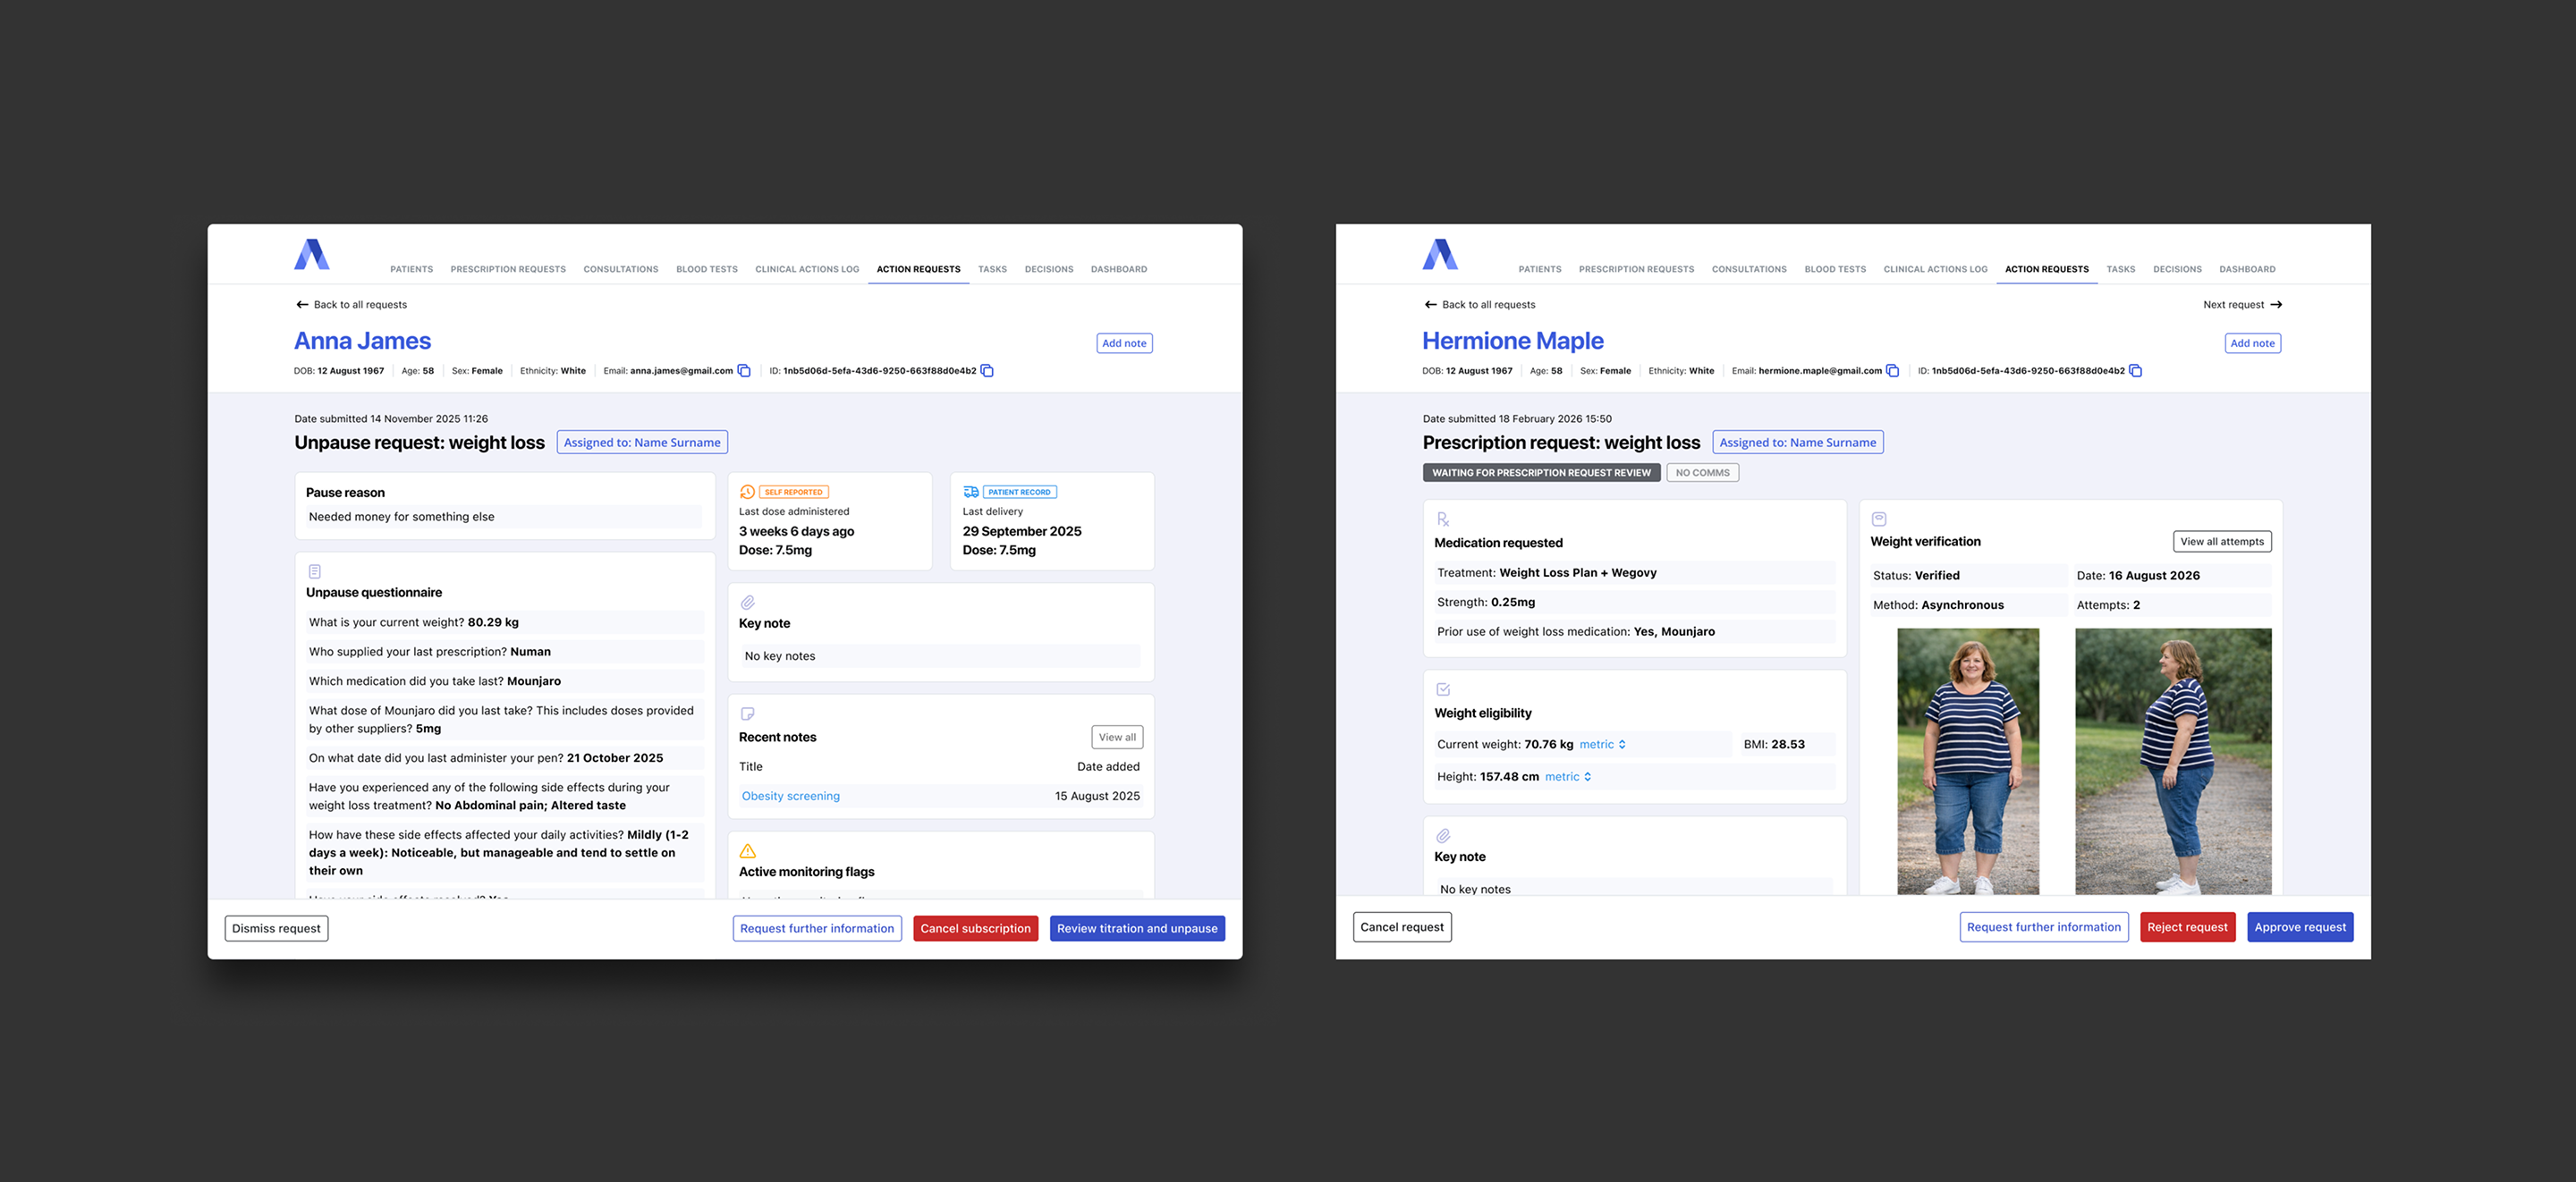Copy Hermione Maple's ID icon
The image size is (2576, 1182).
[x=2135, y=371]
